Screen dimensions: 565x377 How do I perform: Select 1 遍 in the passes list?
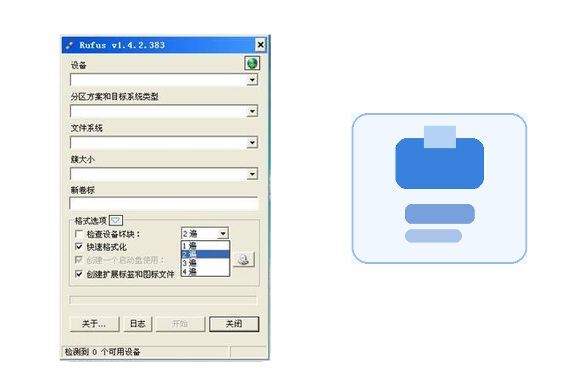coord(205,246)
